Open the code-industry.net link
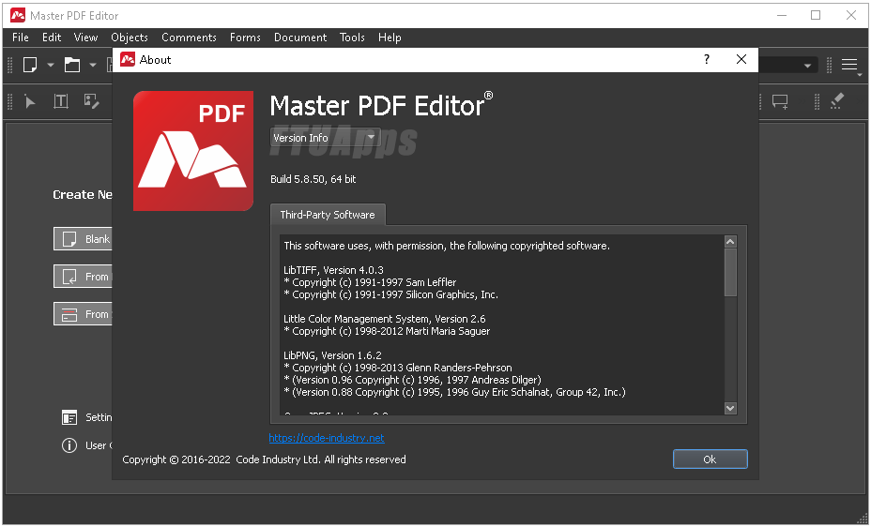This screenshot has width=871, height=527. 327,438
